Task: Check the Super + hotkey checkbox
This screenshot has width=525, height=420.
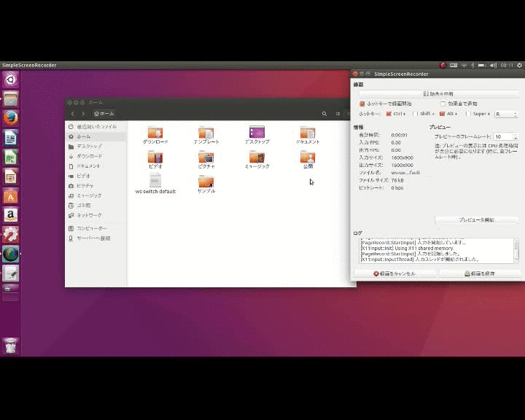Action: tap(468, 114)
